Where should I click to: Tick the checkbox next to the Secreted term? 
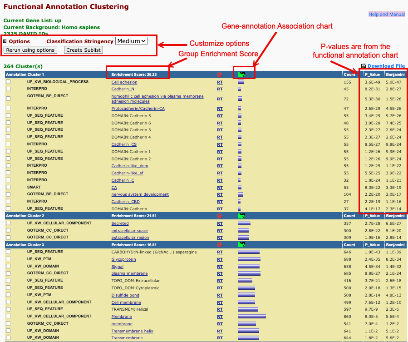tap(8, 223)
